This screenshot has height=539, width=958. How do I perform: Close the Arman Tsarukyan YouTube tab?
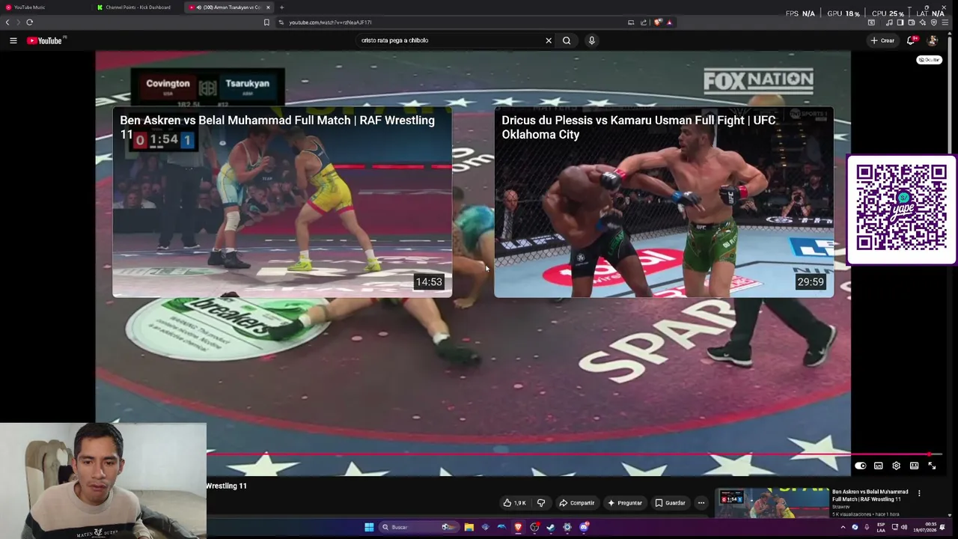click(268, 7)
